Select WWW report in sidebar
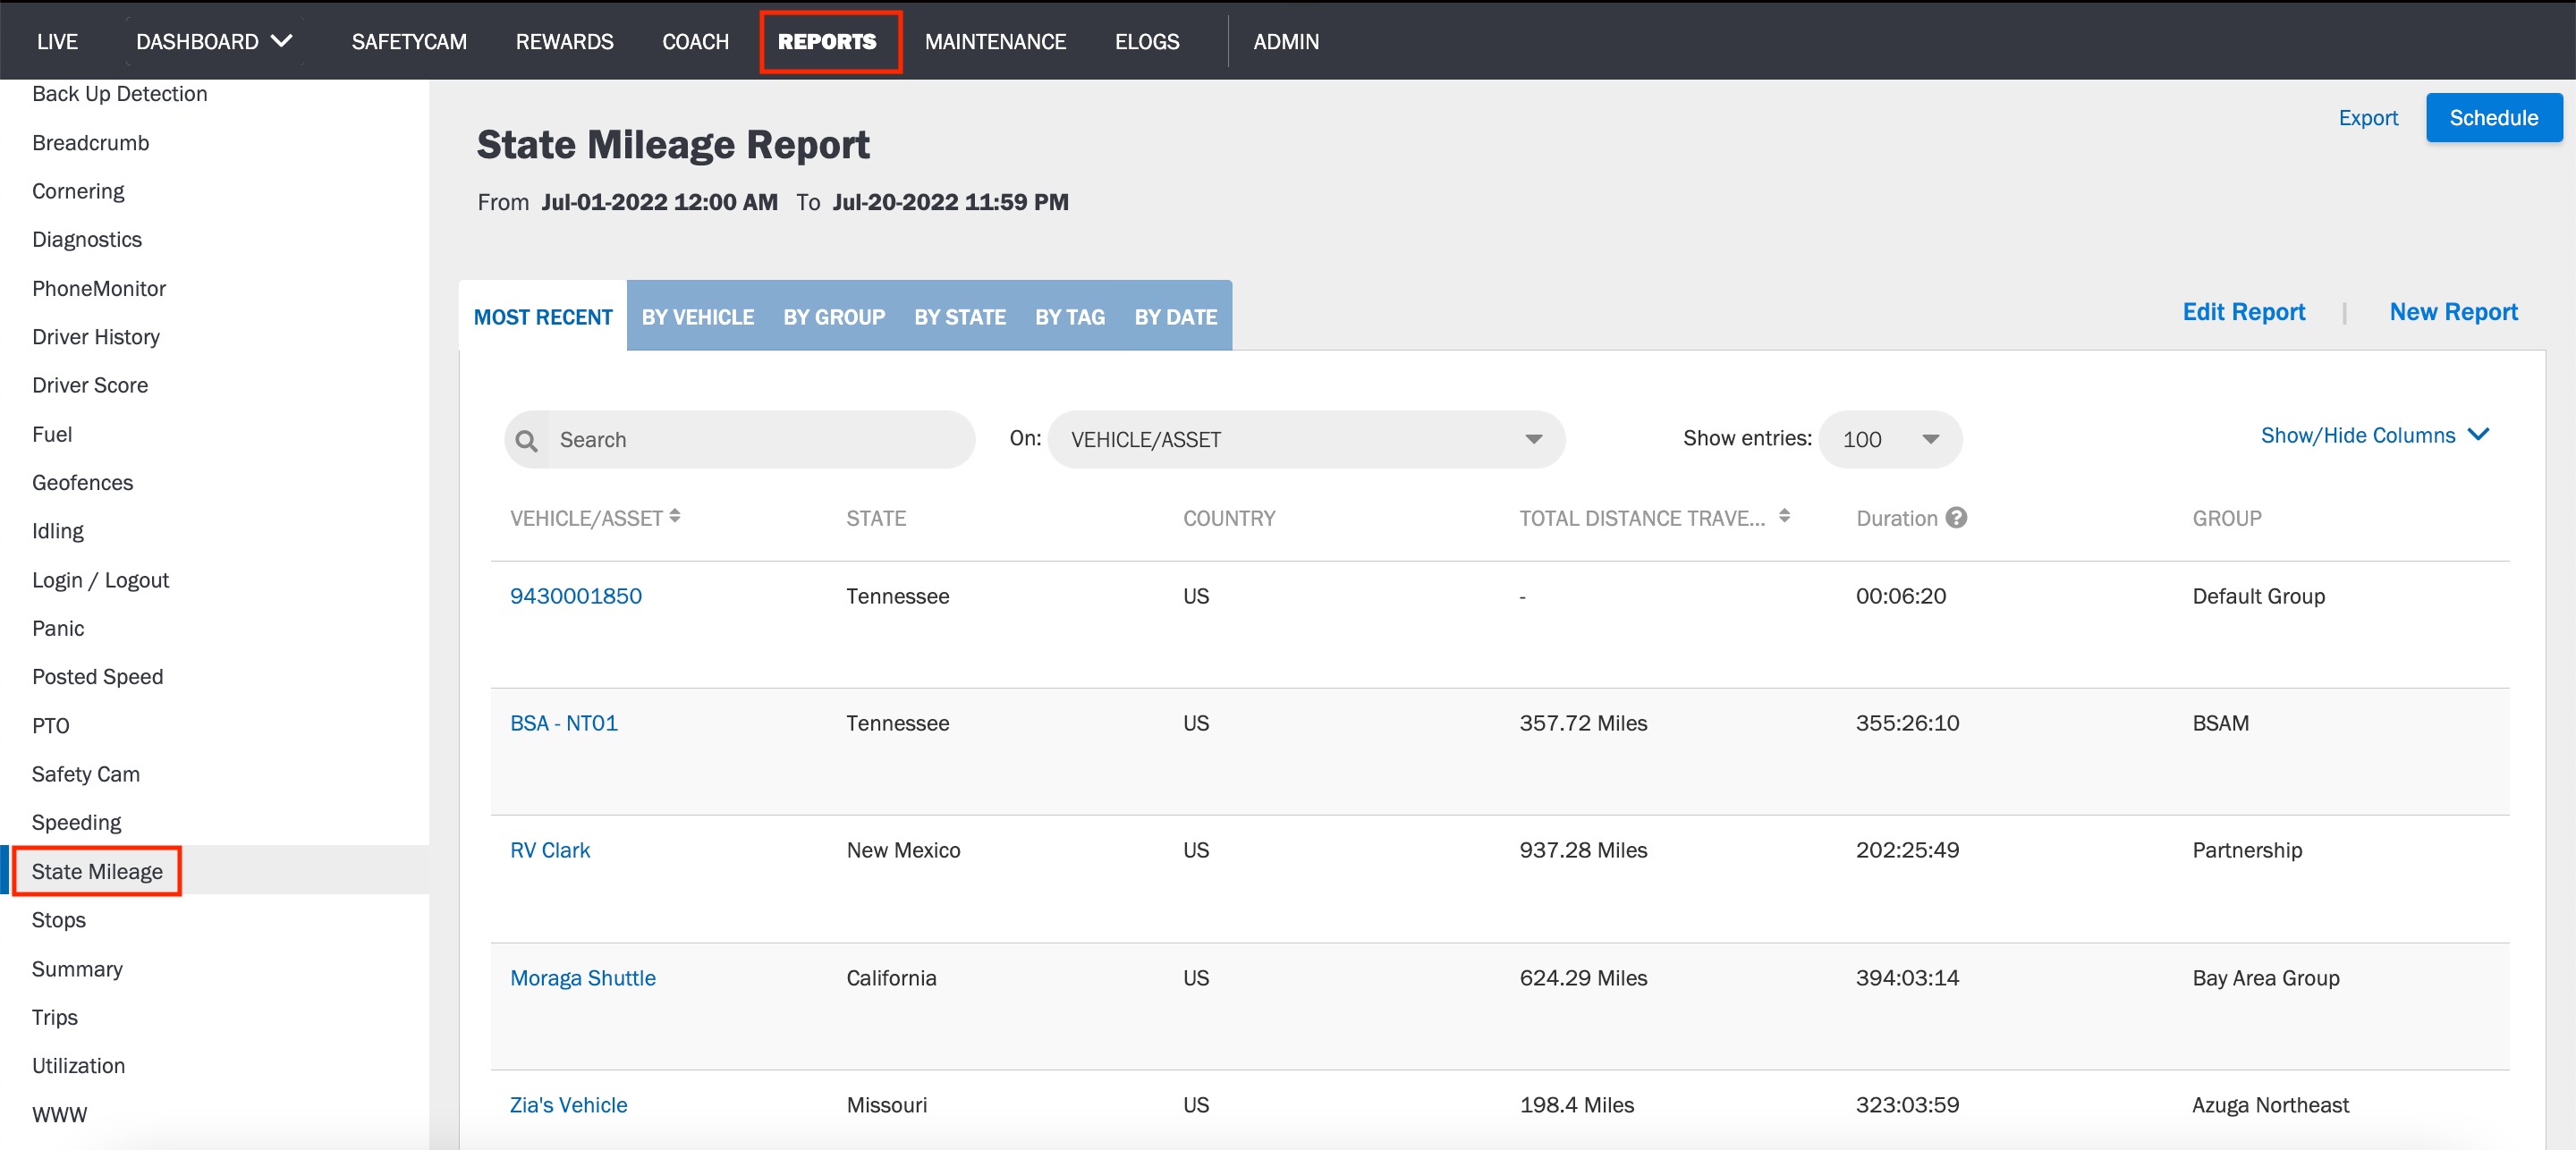The image size is (2576, 1150). coord(59,1114)
